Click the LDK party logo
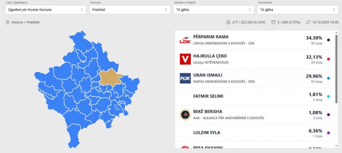342x153 pixels. click(x=185, y=40)
